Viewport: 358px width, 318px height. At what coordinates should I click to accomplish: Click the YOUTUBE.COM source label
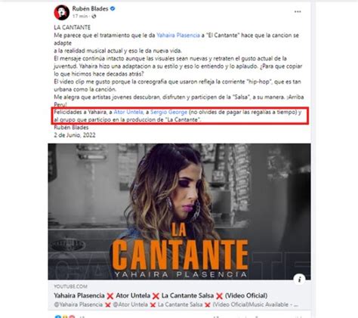pyautogui.click(x=71, y=286)
